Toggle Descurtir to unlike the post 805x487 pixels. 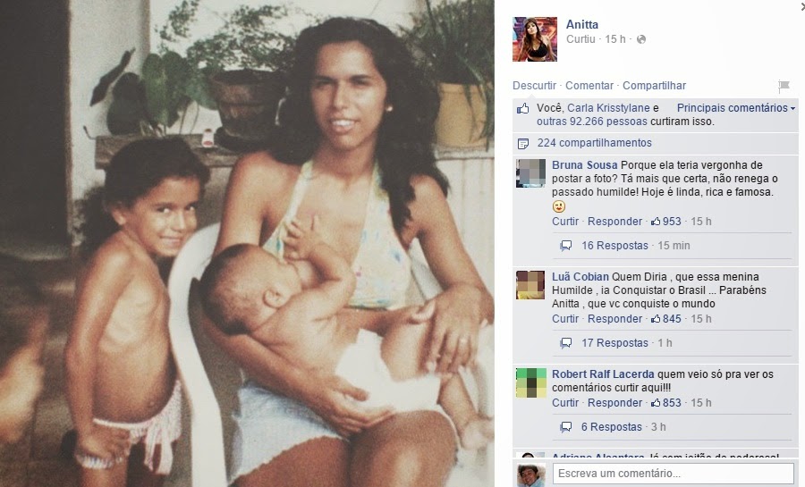(x=534, y=86)
